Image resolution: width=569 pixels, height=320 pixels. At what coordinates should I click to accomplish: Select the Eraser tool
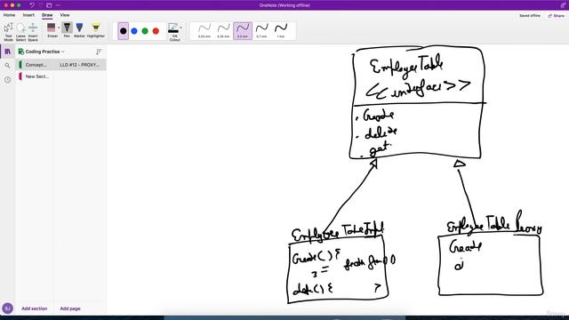pyautogui.click(x=52, y=30)
